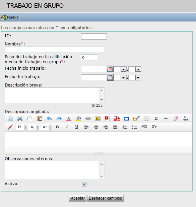Click the Deshacer cambios button
This screenshot has height=207, width=196.
pyautogui.click(x=105, y=198)
